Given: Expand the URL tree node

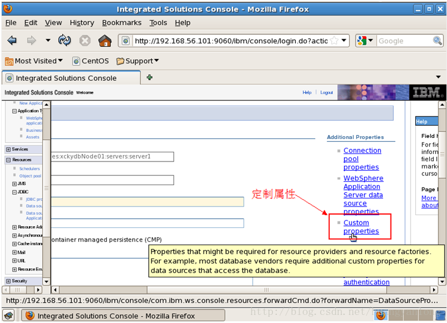Looking at the screenshot, I should coord(14,261).
